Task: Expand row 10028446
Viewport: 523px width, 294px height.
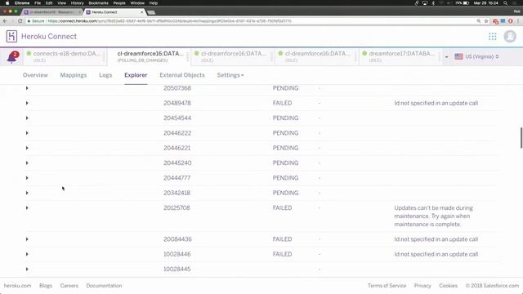Action: pos(27,254)
